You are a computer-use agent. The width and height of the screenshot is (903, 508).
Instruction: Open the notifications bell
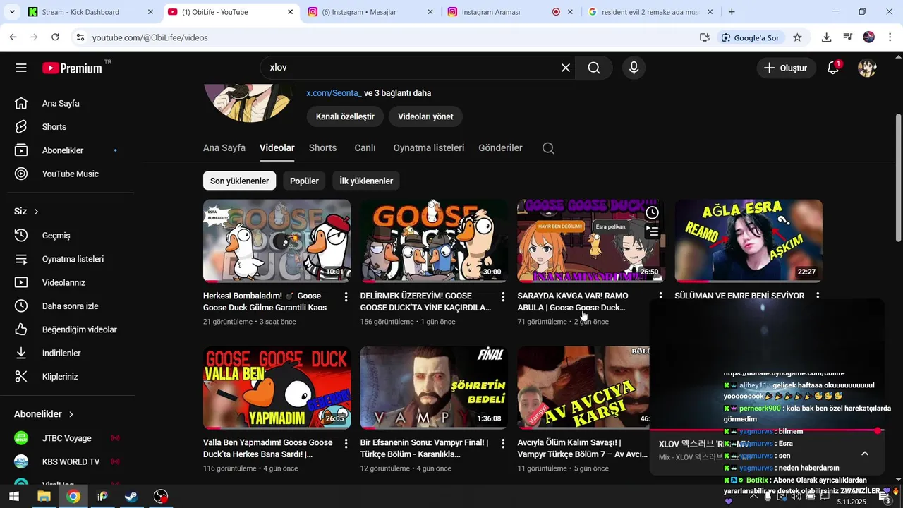pos(833,68)
